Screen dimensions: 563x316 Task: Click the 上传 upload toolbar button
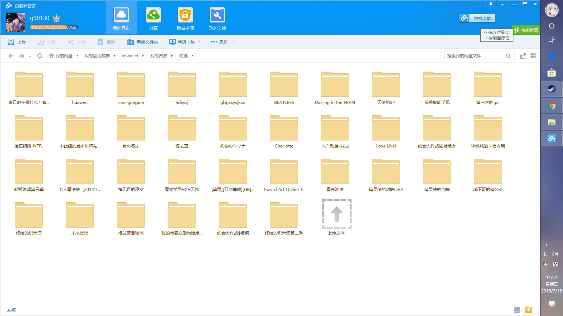tap(17, 42)
